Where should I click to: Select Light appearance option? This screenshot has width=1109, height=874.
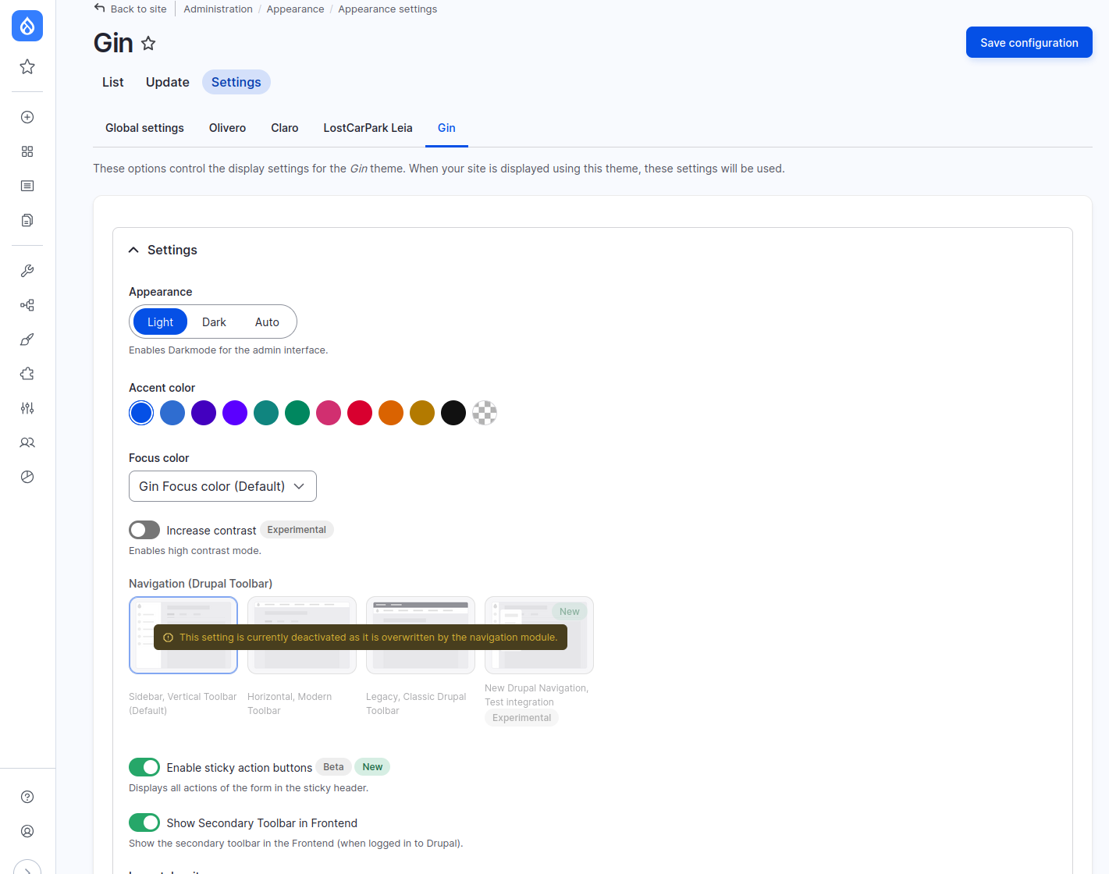pos(160,322)
